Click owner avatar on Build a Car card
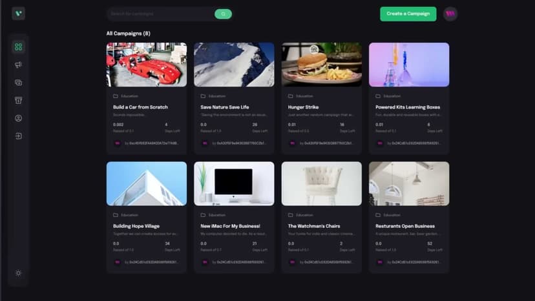535x301 pixels. coord(118,143)
